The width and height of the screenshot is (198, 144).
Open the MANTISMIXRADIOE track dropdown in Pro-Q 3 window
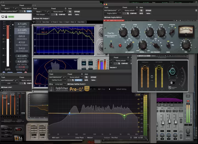[56, 77]
